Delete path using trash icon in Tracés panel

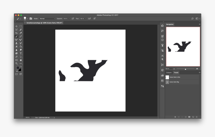197,117
